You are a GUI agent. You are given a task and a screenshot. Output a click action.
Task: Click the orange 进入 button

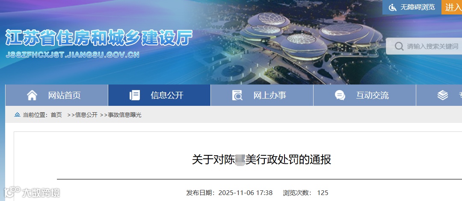[452, 7]
